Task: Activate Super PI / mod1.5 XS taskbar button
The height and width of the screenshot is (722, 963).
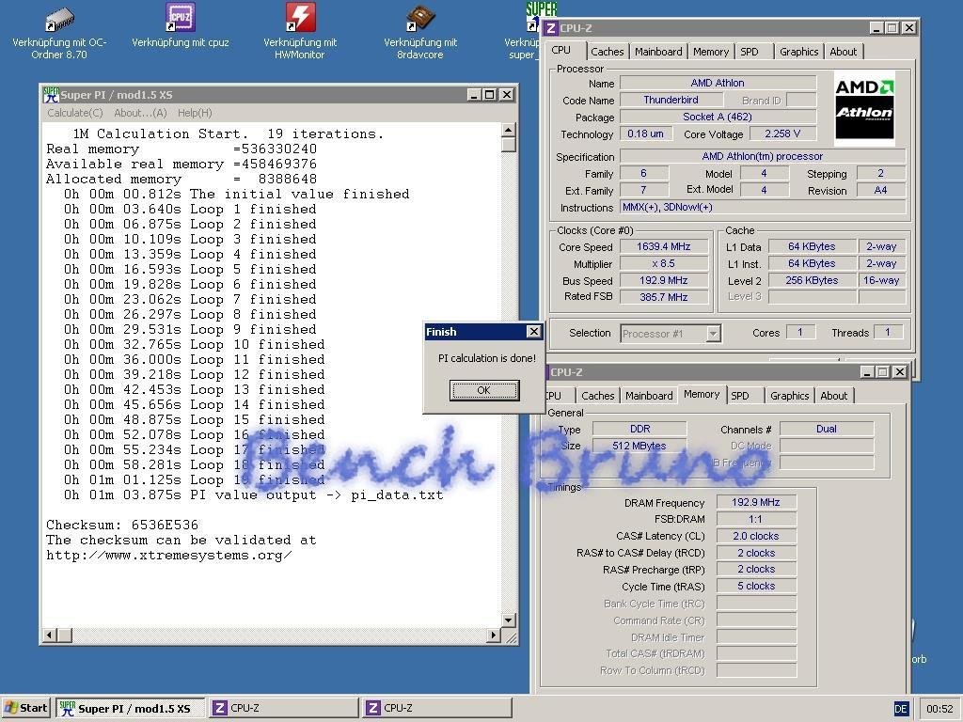Action: 130,709
